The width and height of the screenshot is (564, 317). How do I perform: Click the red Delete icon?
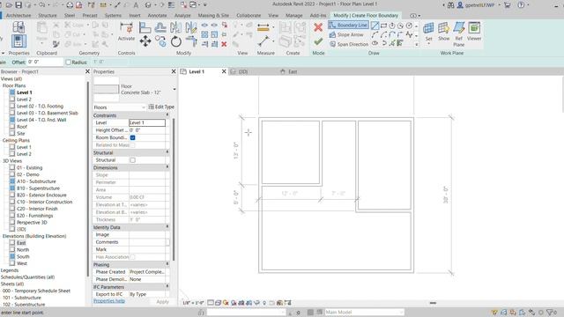coord(224,44)
